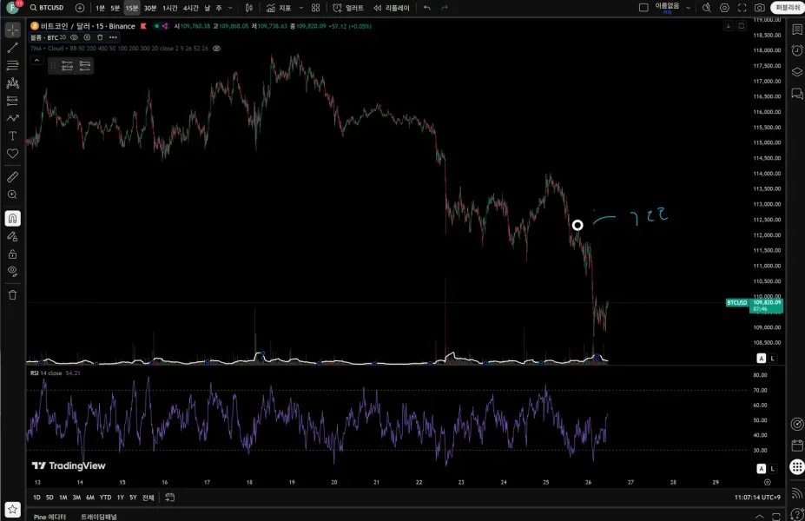The image size is (805, 521).
Task: Open the Fibonacci tools icon
Action: [x=12, y=65]
